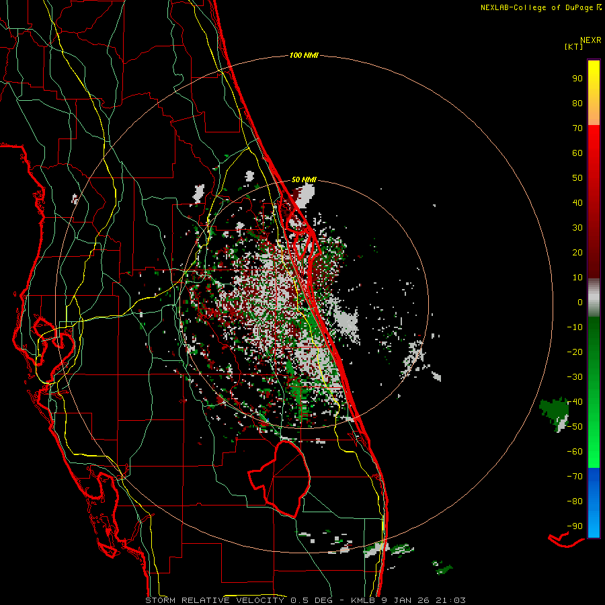Click the -90 scale label
The image size is (605, 605).
575,526
